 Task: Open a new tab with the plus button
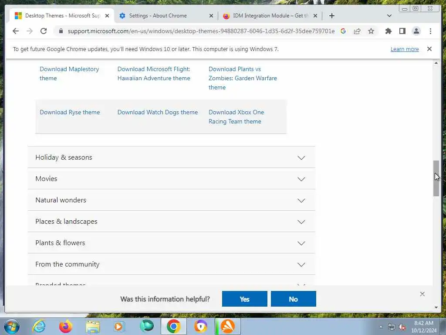pyautogui.click(x=331, y=16)
